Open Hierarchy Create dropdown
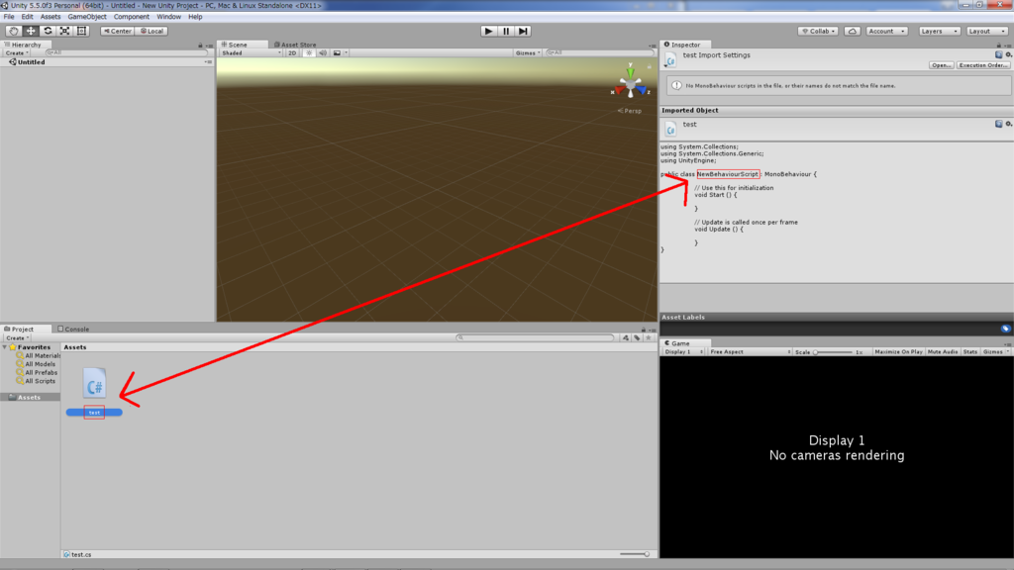 click(x=16, y=53)
